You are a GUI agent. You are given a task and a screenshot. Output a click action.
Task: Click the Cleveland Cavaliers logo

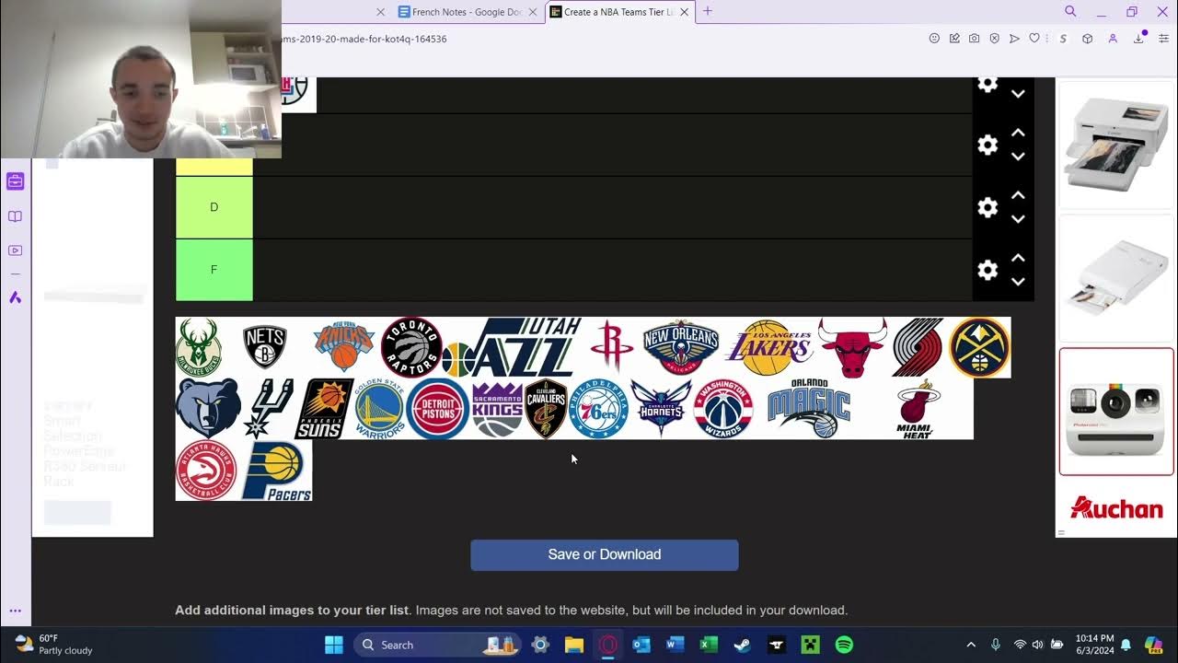(547, 408)
